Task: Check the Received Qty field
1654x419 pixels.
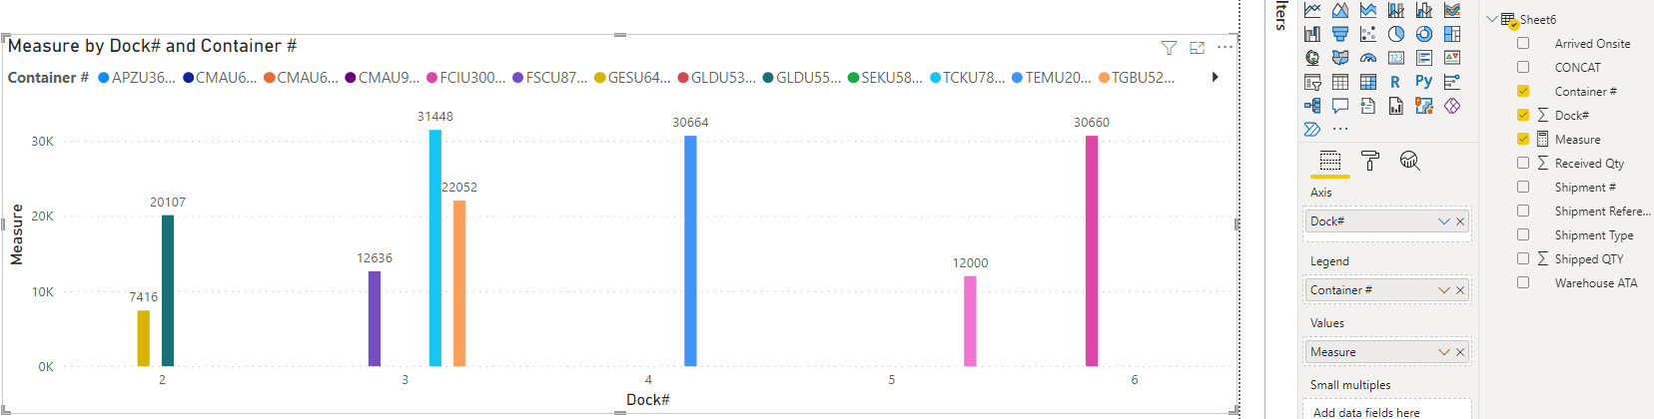Action: pyautogui.click(x=1523, y=163)
